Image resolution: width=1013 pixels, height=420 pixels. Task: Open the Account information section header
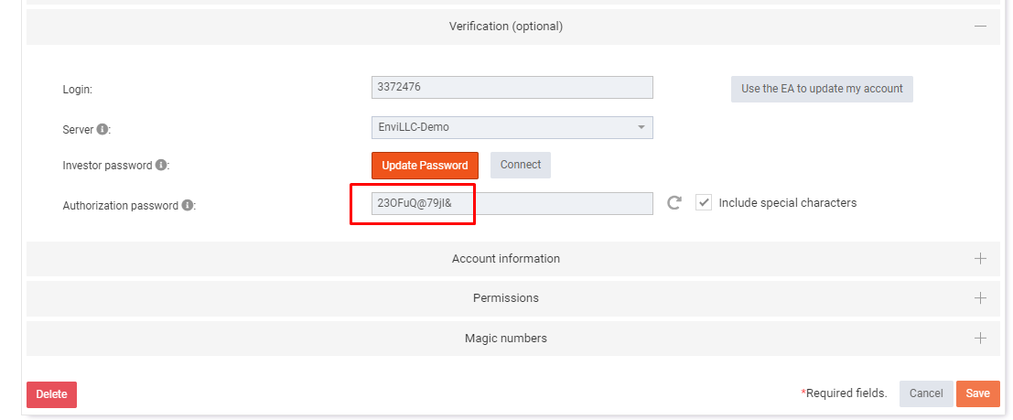pyautogui.click(x=506, y=259)
